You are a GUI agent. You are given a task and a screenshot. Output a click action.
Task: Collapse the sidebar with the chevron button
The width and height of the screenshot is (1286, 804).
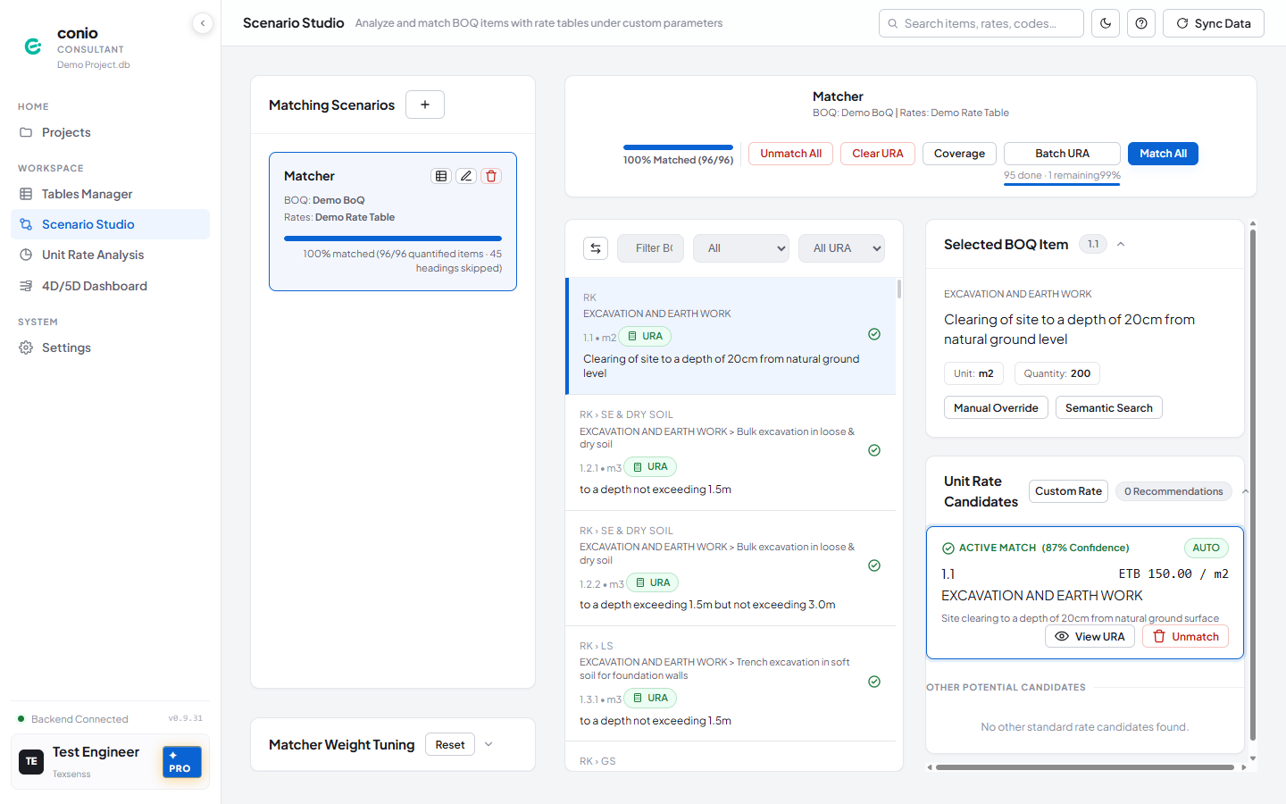coord(203,23)
